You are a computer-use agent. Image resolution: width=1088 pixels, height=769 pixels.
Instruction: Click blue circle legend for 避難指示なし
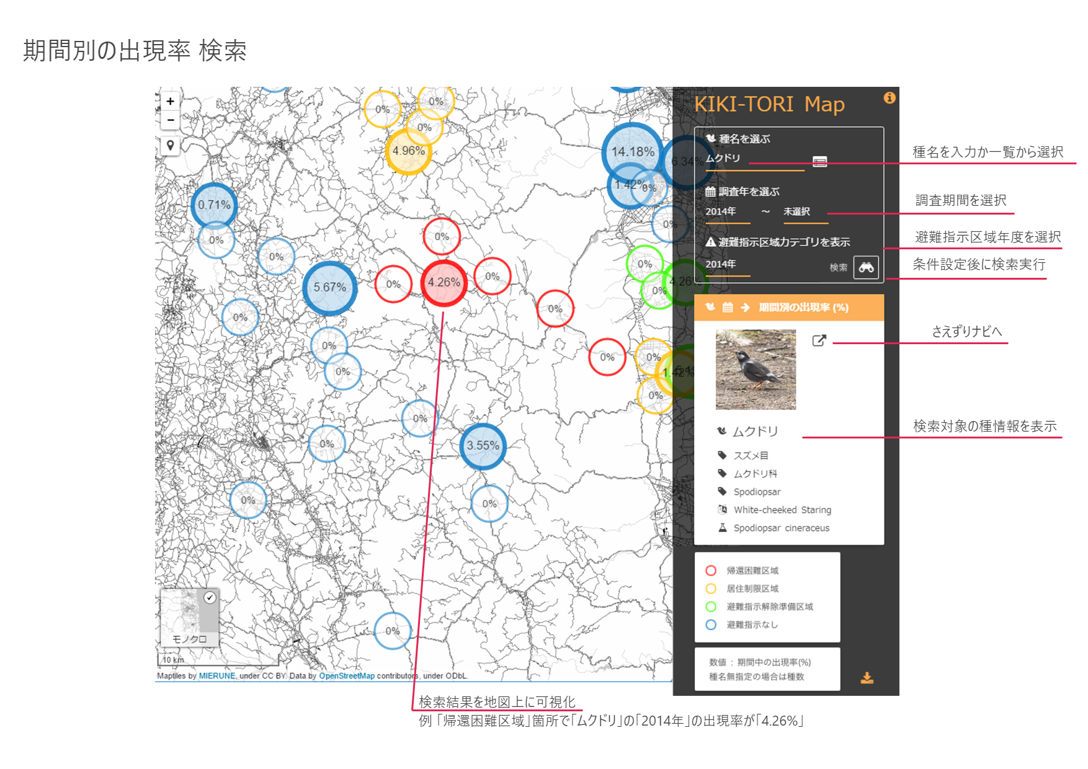click(x=711, y=625)
